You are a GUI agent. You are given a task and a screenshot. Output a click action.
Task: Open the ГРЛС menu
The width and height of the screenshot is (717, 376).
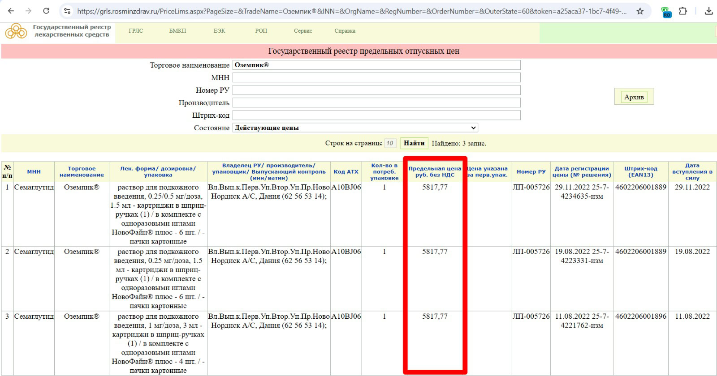pos(136,31)
